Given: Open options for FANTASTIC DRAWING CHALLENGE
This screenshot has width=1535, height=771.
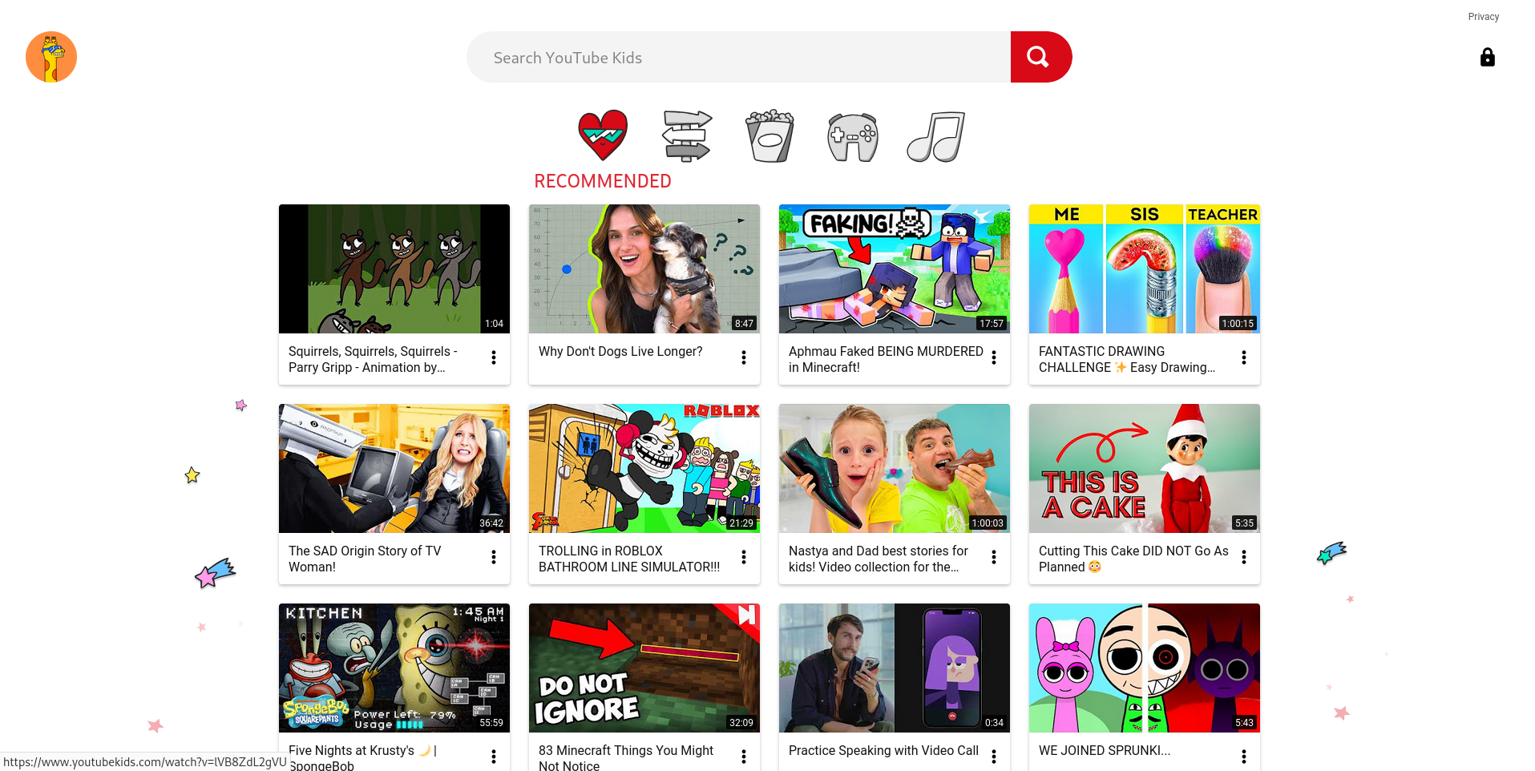Looking at the screenshot, I should [x=1244, y=357].
